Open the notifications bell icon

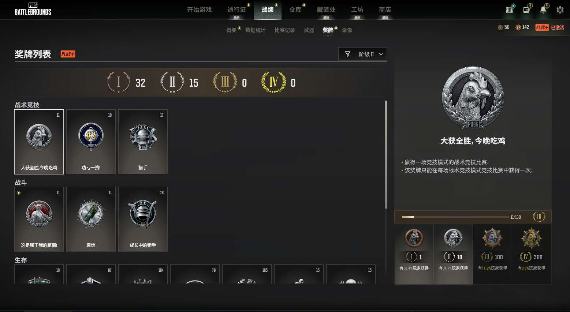543,10
